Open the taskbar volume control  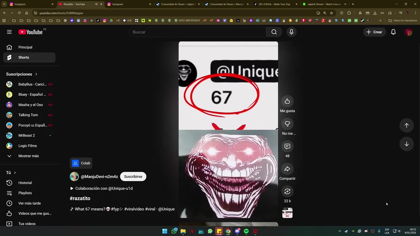[x=399, y=231]
